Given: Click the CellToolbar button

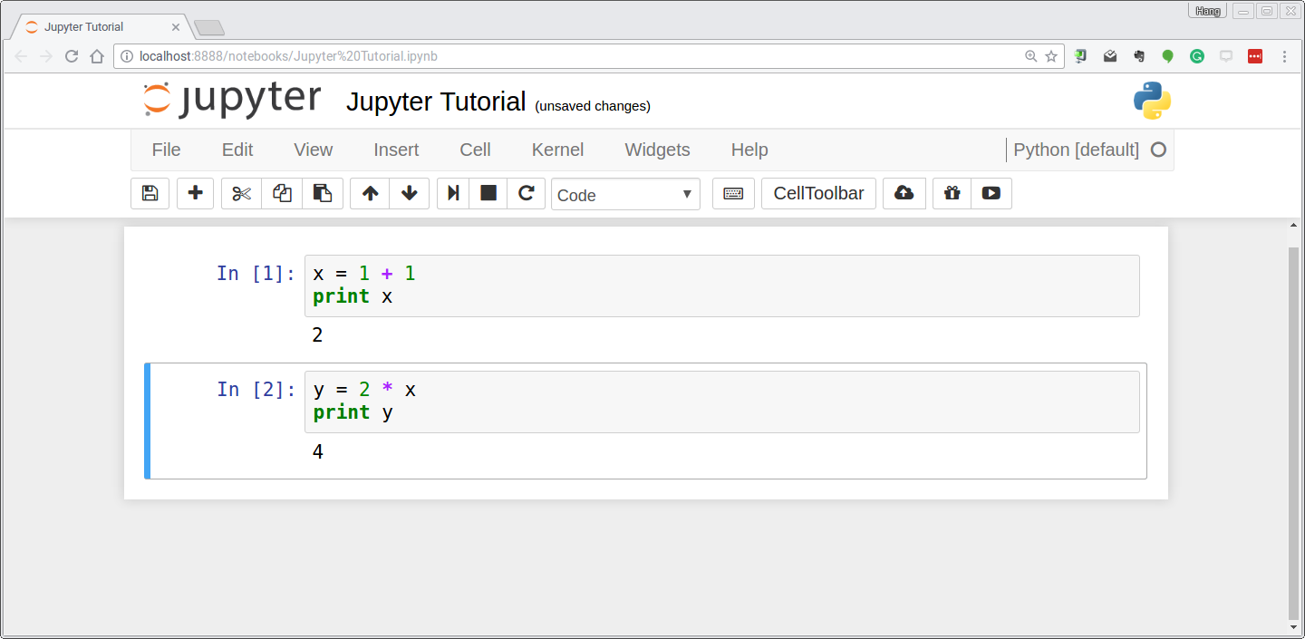Looking at the screenshot, I should (x=818, y=193).
